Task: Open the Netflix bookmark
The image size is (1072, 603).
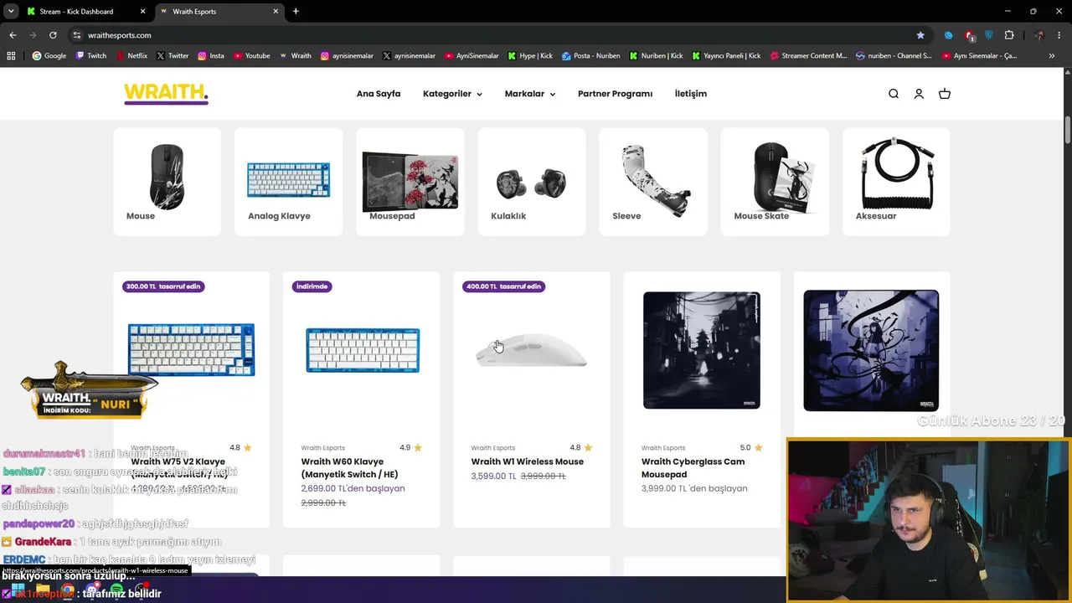Action: (x=131, y=56)
